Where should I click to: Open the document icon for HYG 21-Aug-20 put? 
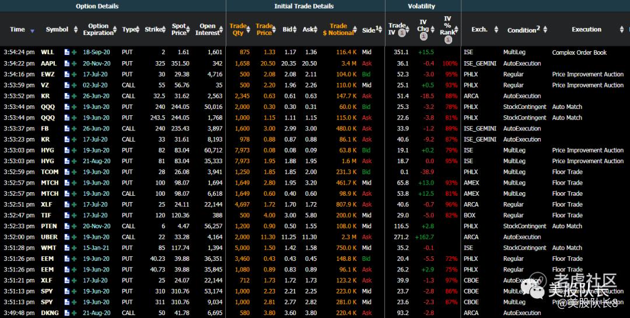coord(66,161)
